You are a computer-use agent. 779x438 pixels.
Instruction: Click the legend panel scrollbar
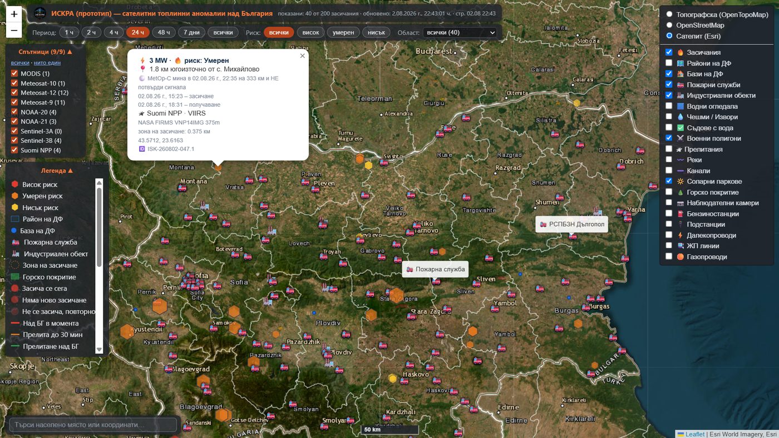[99, 266]
